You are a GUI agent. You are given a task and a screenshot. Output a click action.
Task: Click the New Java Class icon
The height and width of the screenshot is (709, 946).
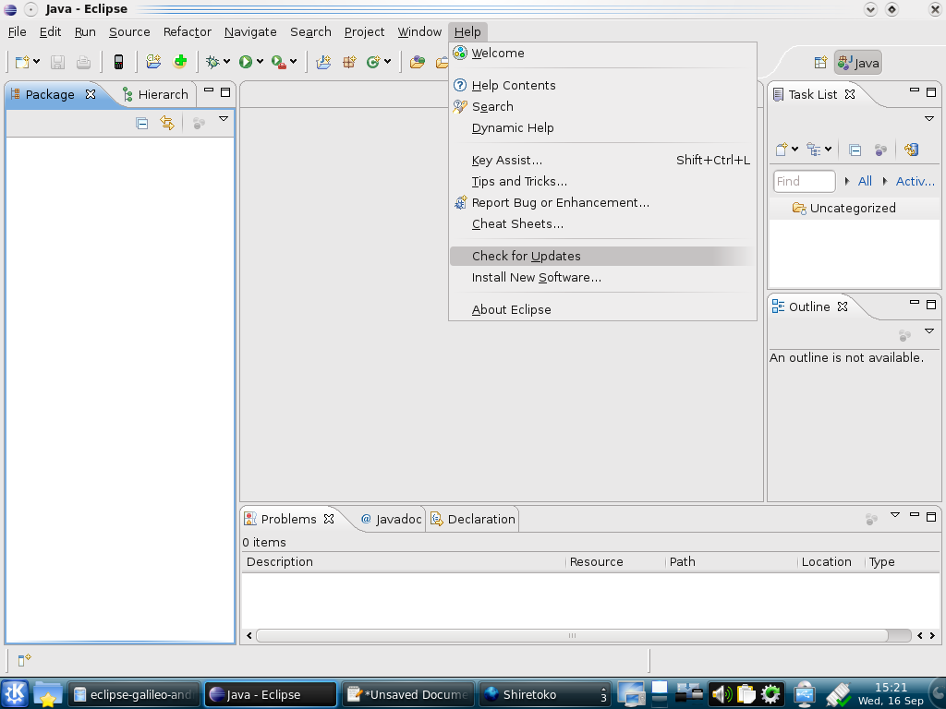pos(373,62)
